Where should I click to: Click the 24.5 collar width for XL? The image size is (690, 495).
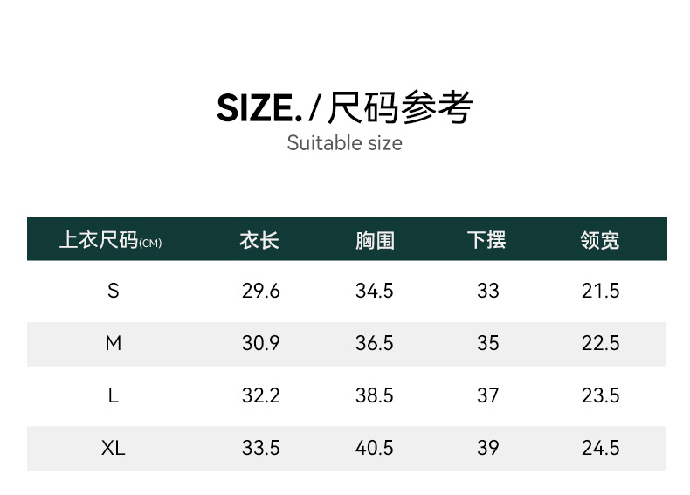[x=600, y=449]
